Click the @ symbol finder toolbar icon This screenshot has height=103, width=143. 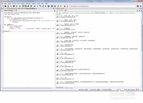[x=17, y=6]
